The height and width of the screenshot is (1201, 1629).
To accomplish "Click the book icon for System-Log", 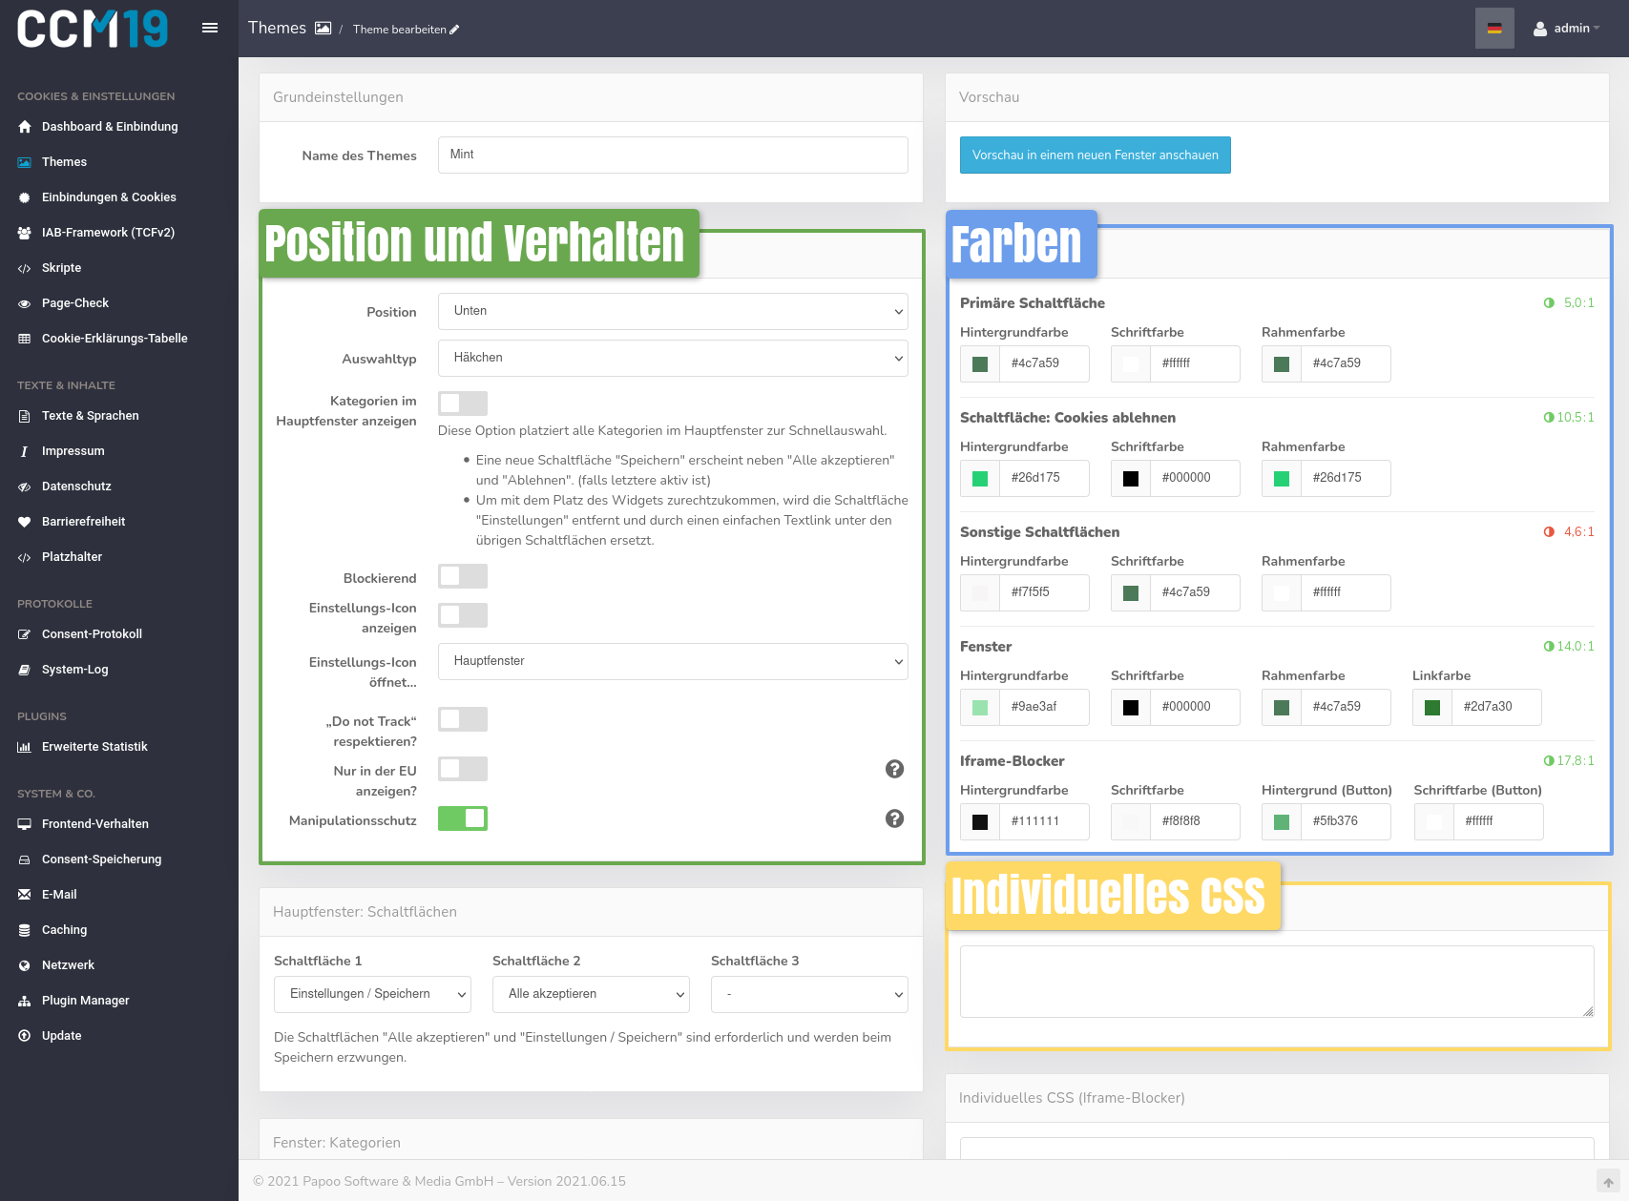I will (x=25, y=670).
